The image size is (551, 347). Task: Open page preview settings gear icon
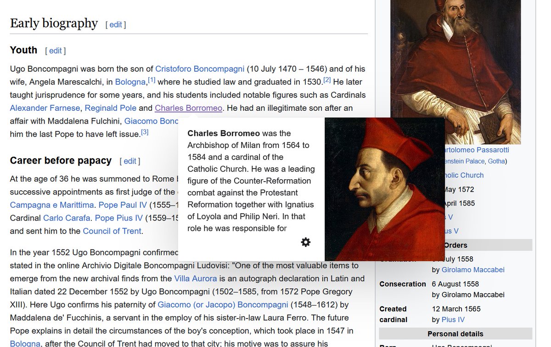click(306, 242)
